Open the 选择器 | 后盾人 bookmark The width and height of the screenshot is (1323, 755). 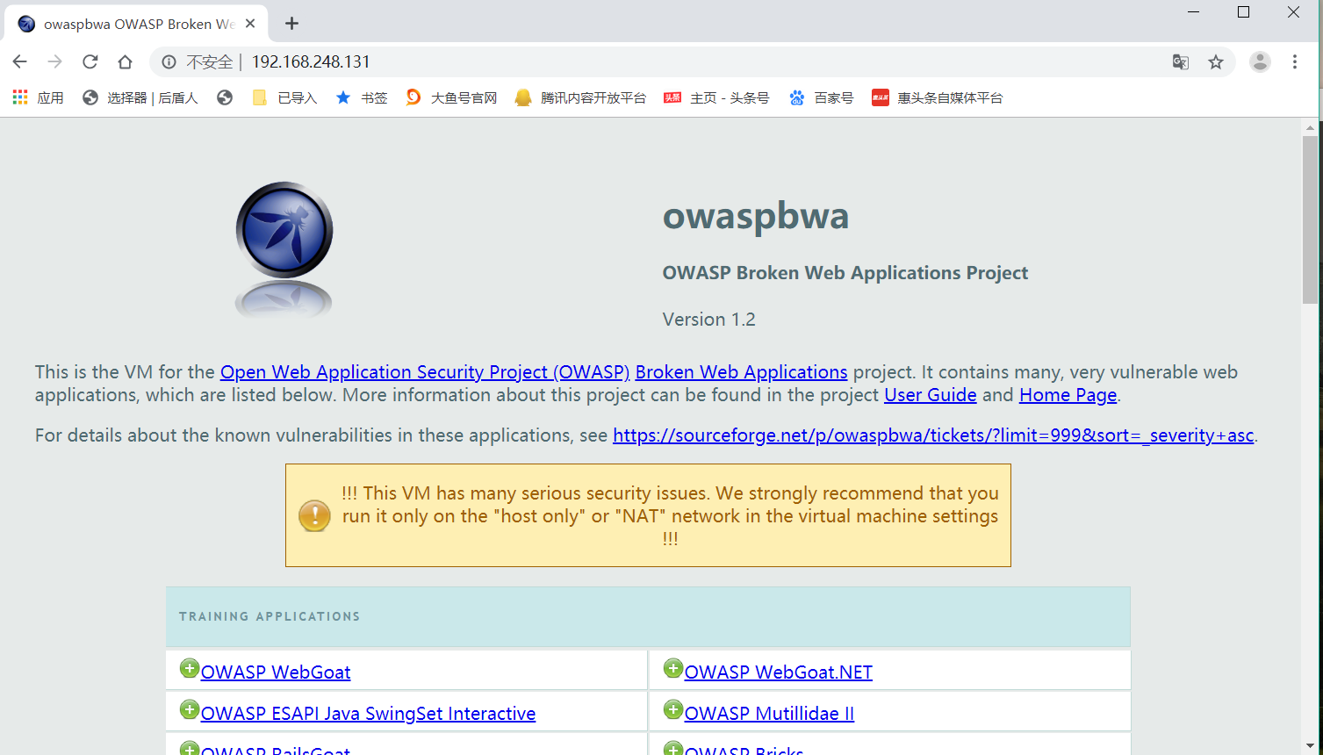click(140, 97)
